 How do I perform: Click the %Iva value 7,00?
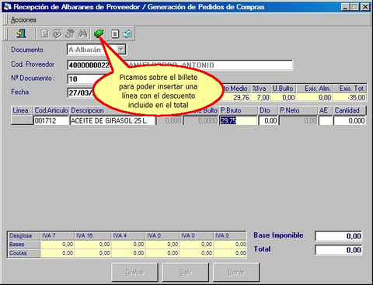260,97
